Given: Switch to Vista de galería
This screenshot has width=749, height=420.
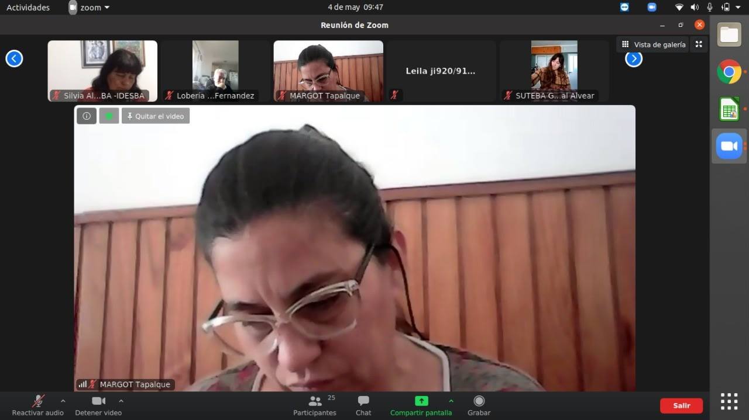Looking at the screenshot, I should coord(653,44).
